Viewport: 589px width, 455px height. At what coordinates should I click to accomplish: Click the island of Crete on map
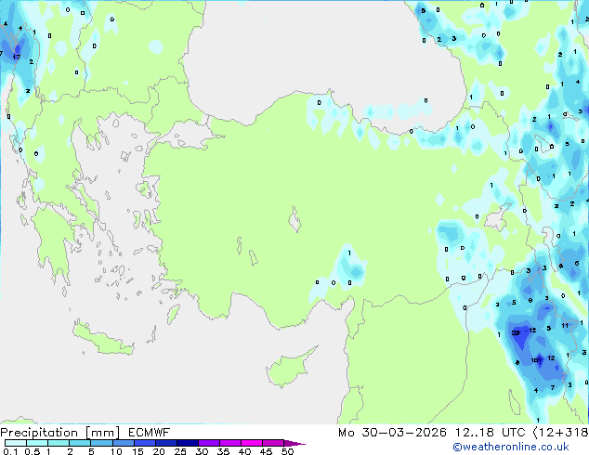pos(102,338)
